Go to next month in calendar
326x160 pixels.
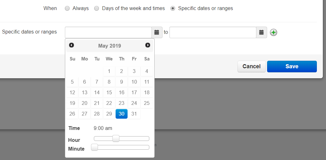click(148, 45)
